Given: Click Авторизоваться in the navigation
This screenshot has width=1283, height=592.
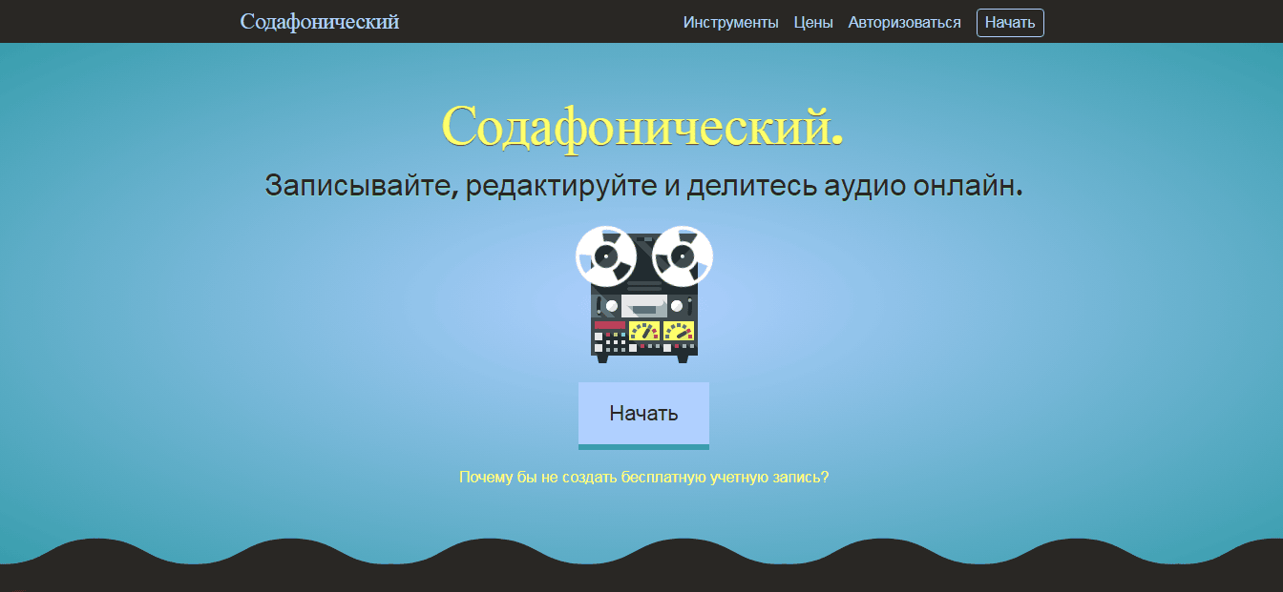Looking at the screenshot, I should pos(904,22).
